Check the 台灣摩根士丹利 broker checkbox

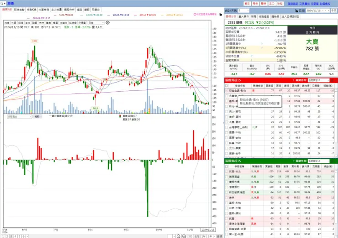point(227,127)
